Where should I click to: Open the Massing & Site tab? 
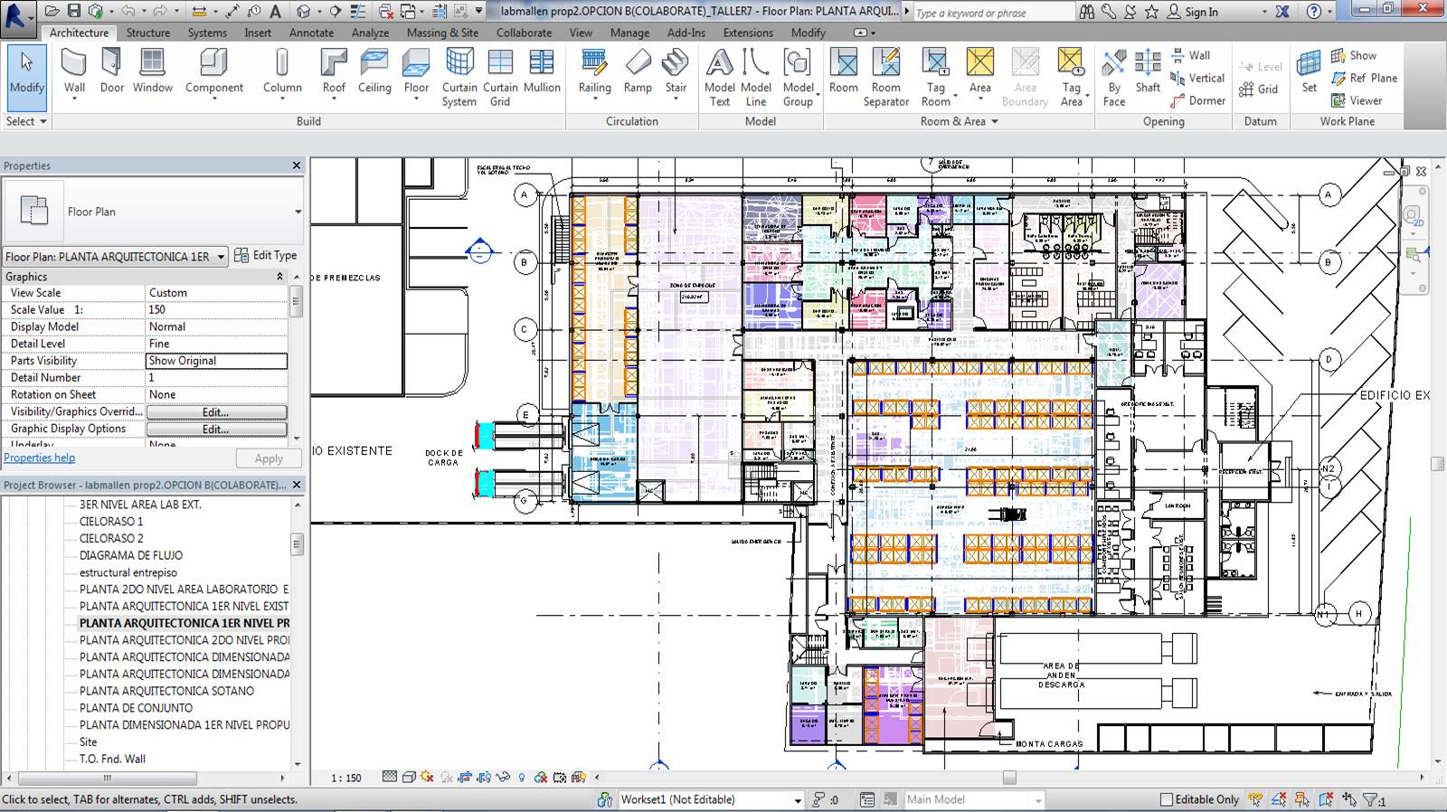(x=442, y=33)
